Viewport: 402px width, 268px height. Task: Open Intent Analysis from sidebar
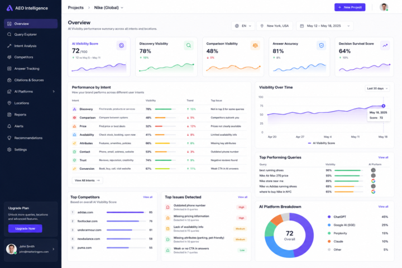pyautogui.click(x=31, y=46)
